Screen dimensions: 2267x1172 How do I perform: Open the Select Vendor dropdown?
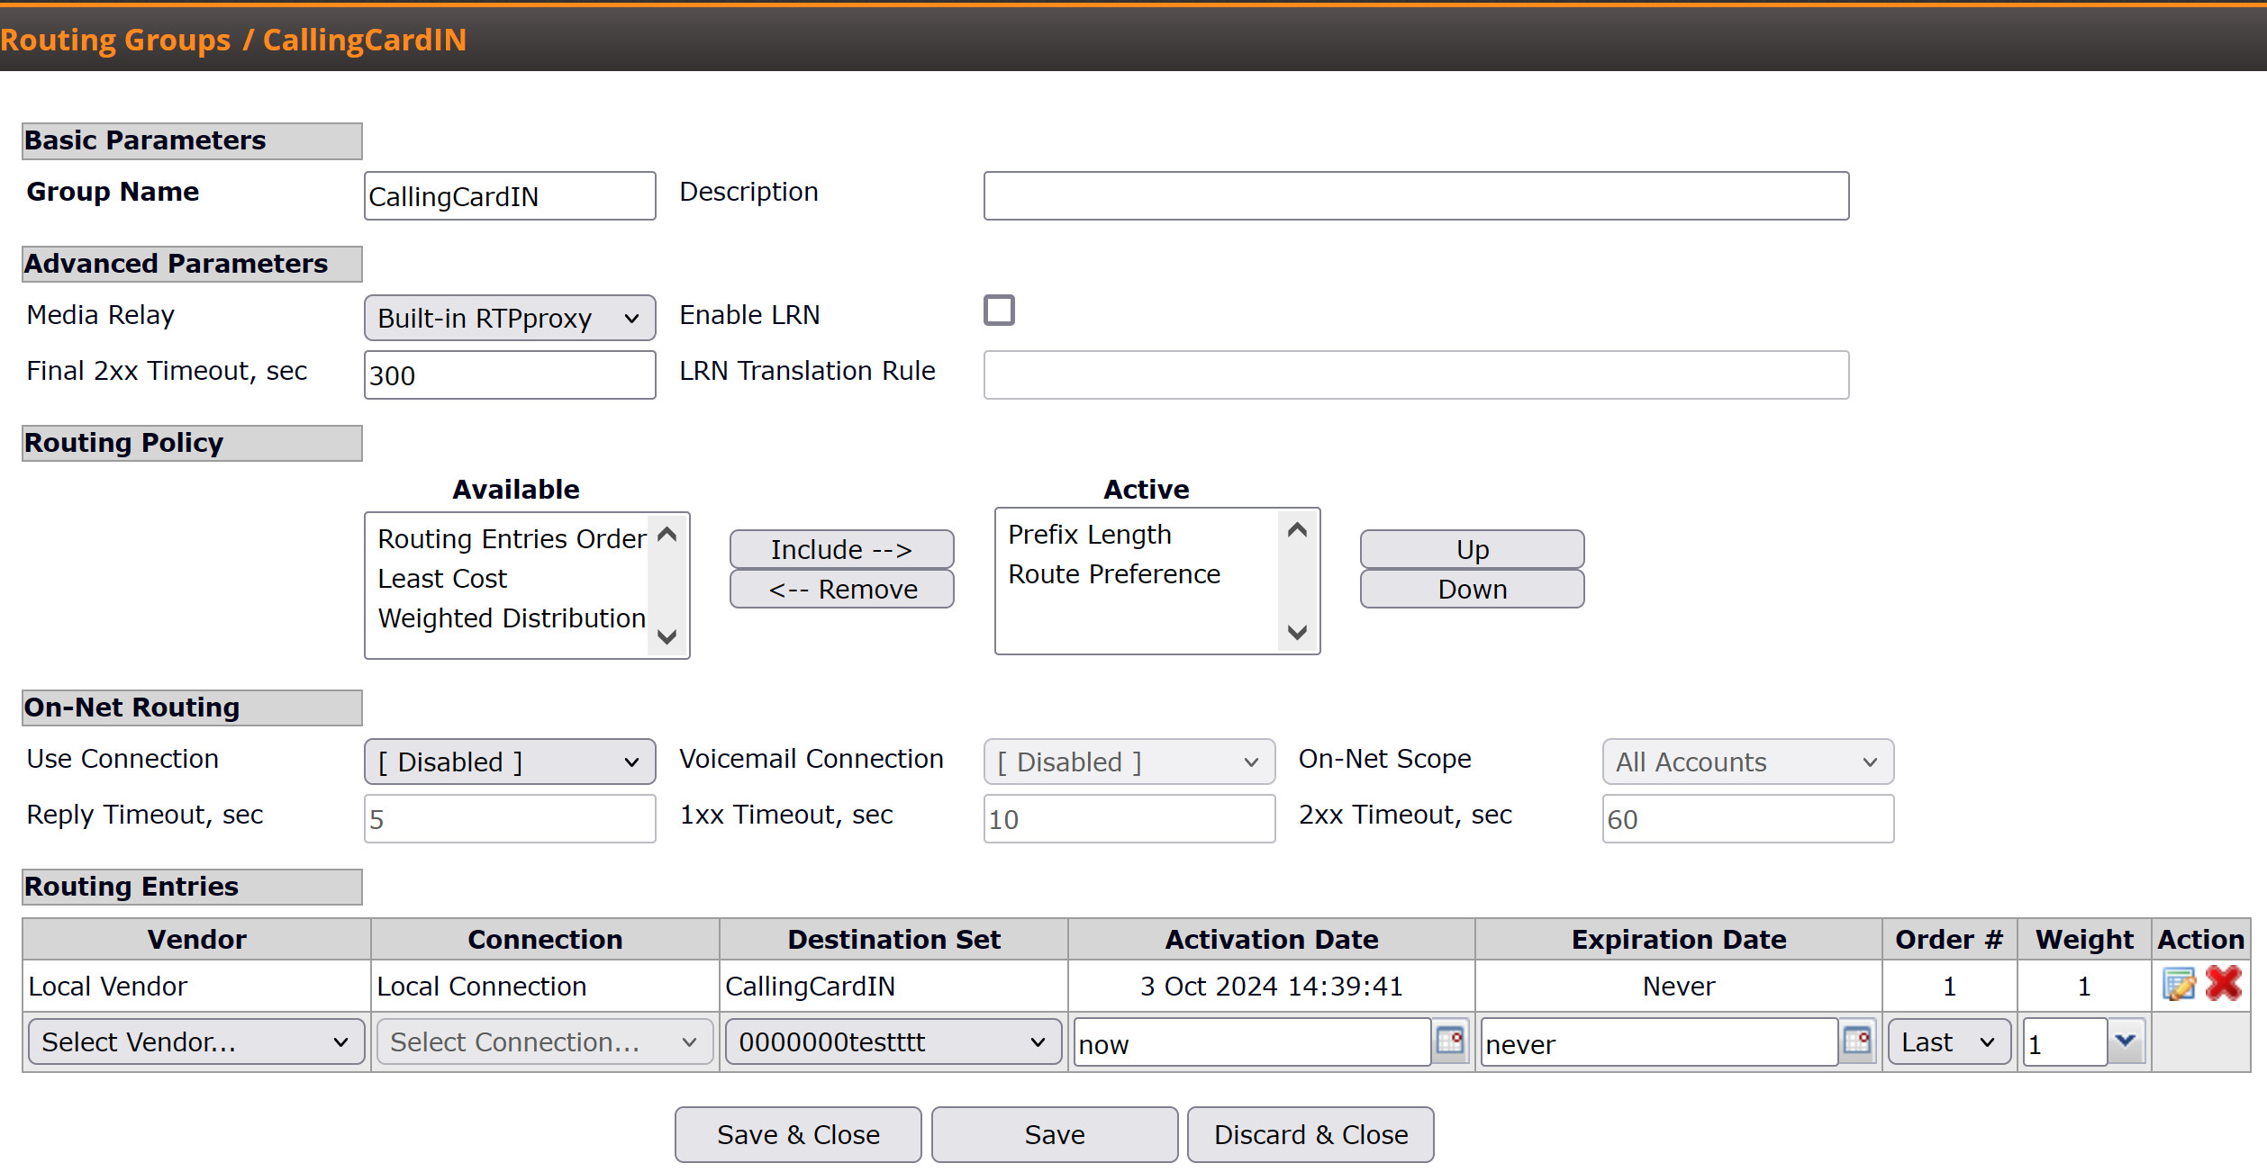pos(195,1042)
